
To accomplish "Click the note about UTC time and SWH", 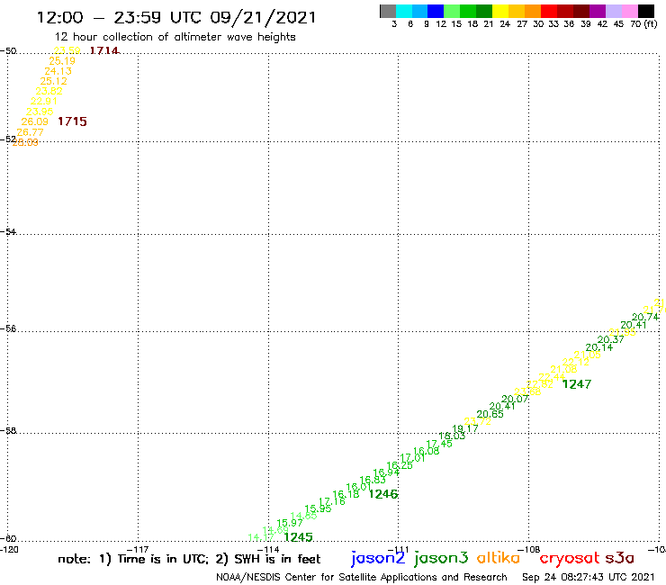I will 189,559.
